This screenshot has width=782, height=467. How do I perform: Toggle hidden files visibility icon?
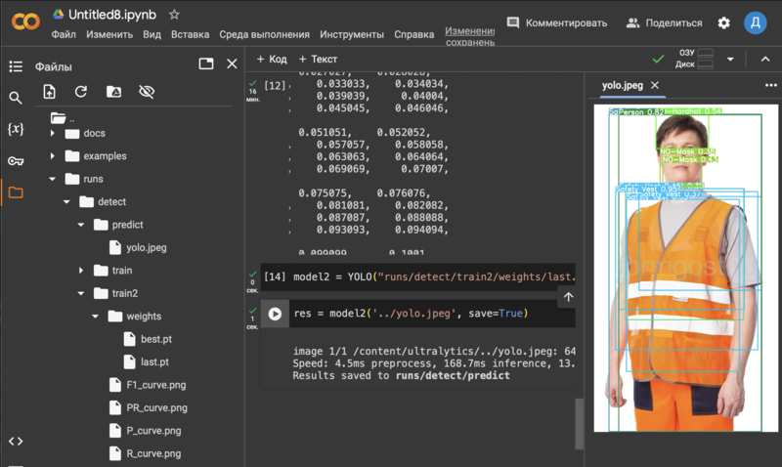[x=147, y=92]
